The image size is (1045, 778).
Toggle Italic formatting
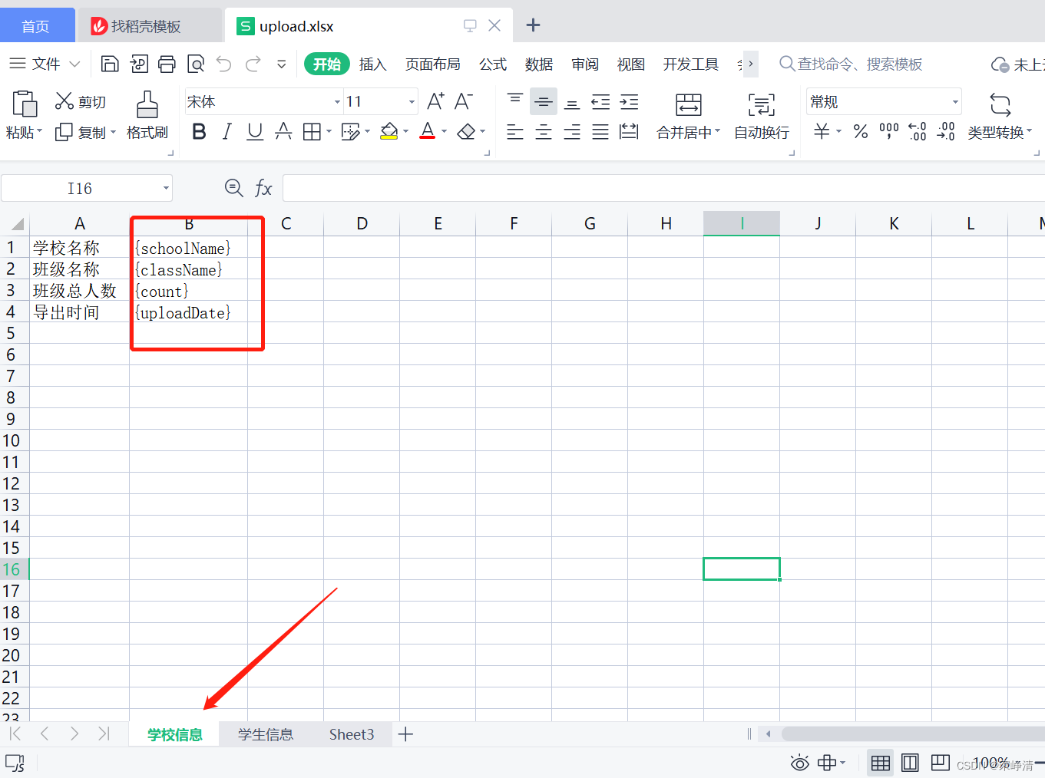(x=227, y=132)
